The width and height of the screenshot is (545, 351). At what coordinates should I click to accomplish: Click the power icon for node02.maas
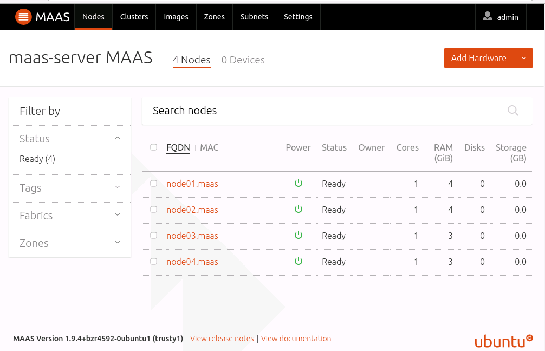pyautogui.click(x=298, y=209)
